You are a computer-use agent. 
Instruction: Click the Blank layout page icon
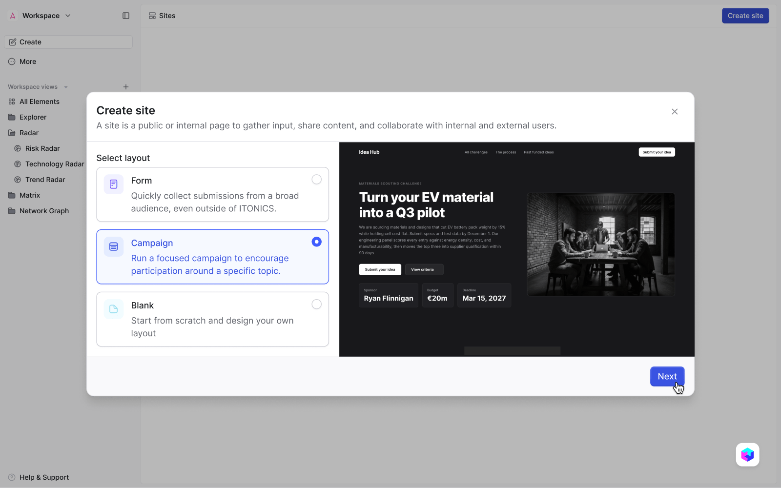[x=114, y=309]
